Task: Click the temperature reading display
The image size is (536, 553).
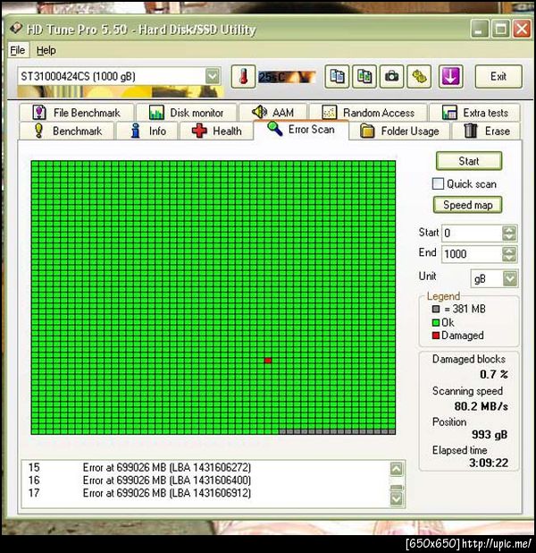Action: click(x=287, y=77)
